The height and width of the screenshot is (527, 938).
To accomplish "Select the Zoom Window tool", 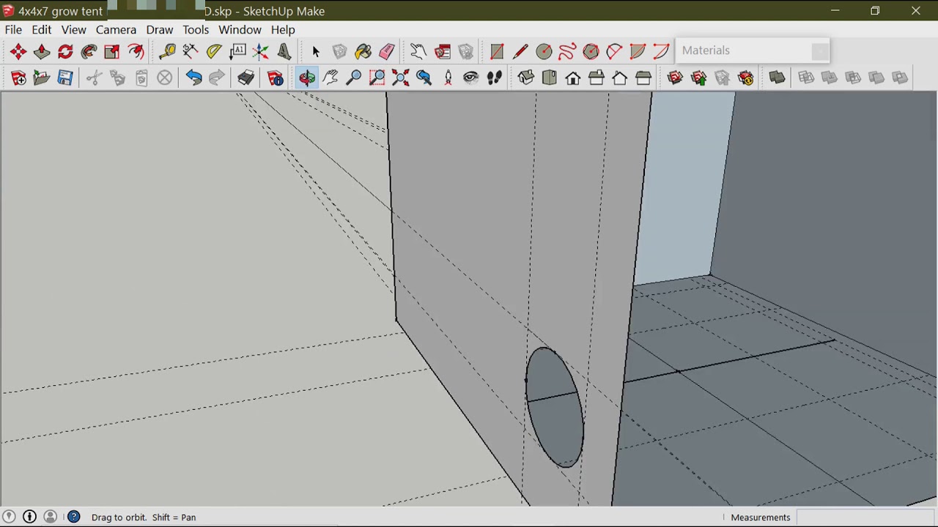I will pos(377,78).
